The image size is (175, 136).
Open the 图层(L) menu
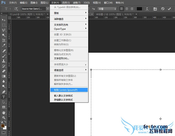pyautogui.click(x=44, y=2)
